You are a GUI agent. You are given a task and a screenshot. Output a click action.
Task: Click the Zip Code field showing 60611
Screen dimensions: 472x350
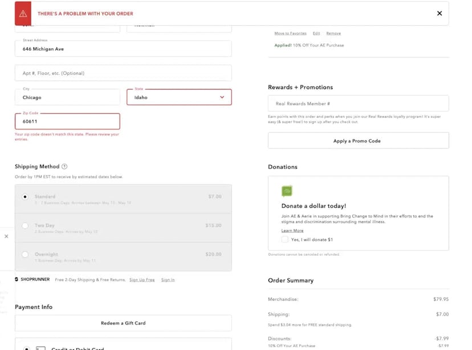67,121
